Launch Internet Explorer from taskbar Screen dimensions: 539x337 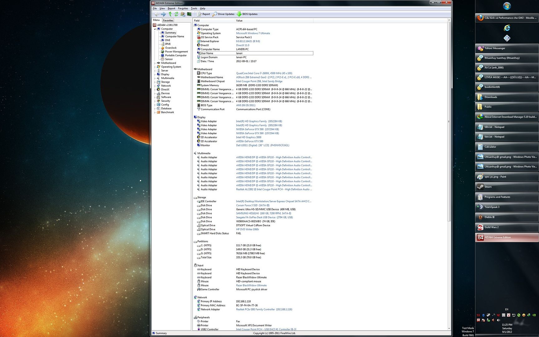[507, 28]
